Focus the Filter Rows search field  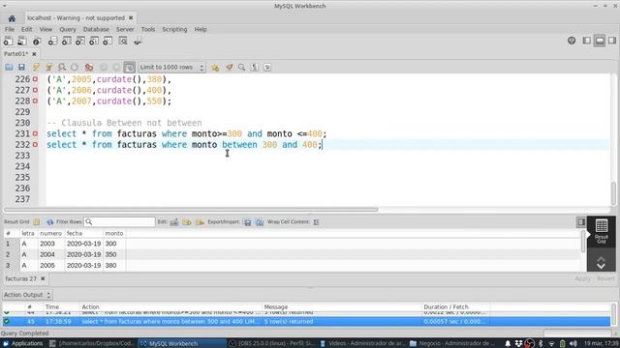pos(119,221)
